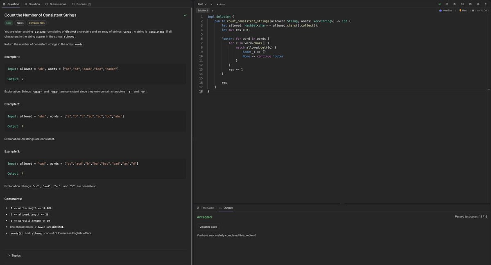Click the Hint button
Screen dimensions: 491x265
[x=463, y=10]
